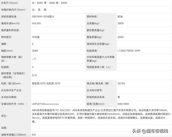Image resolution: width=172 pixels, height=137 pixels.
Task: Click the 总质量(kg) label cell
Action: (101, 23)
